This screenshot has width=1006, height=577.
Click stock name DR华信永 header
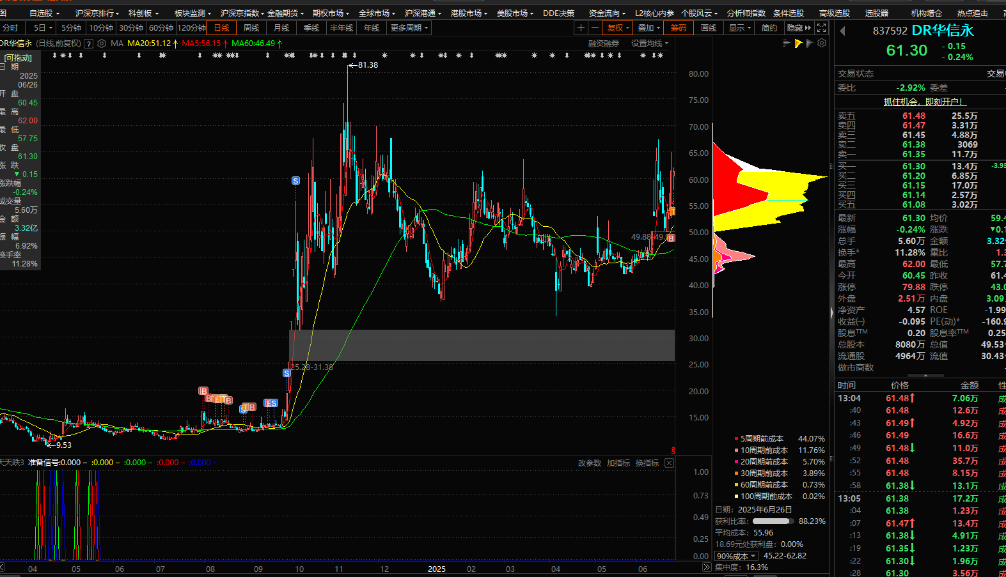click(943, 30)
